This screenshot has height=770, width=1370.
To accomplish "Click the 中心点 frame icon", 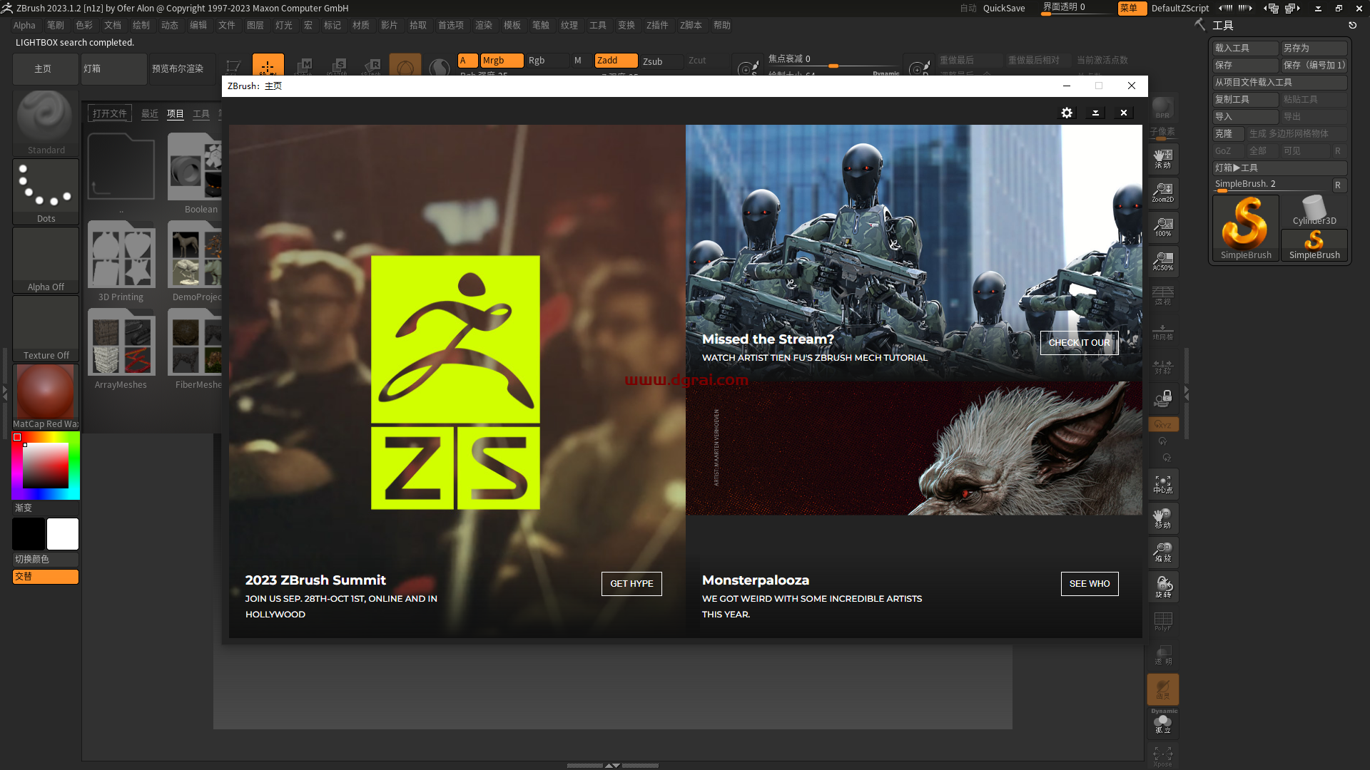I will 1163,484.
